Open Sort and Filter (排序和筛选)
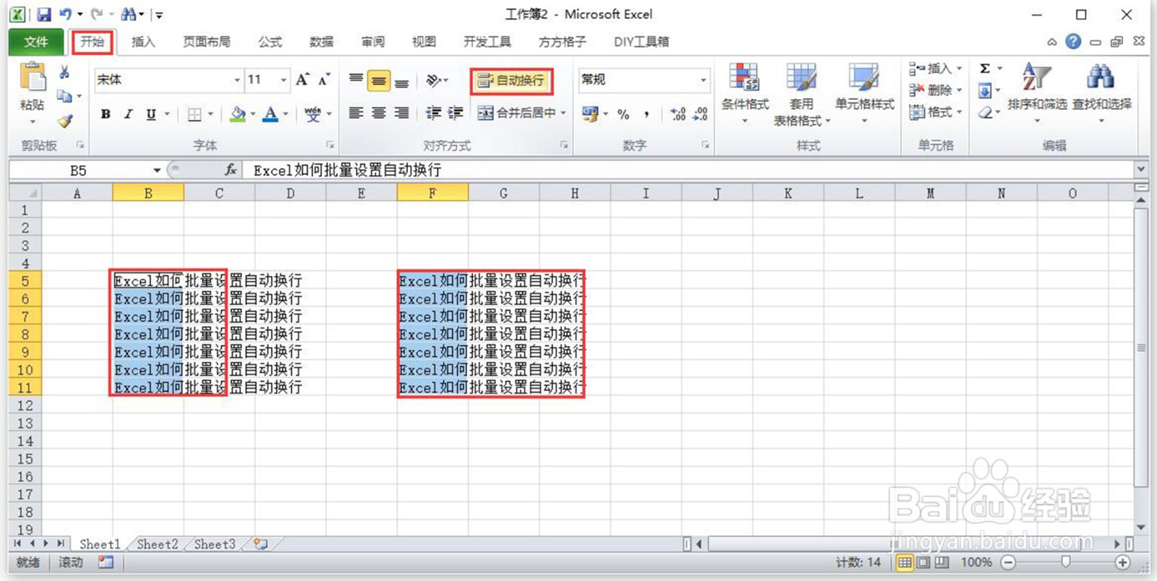The height and width of the screenshot is (581, 1157). (x=1037, y=92)
